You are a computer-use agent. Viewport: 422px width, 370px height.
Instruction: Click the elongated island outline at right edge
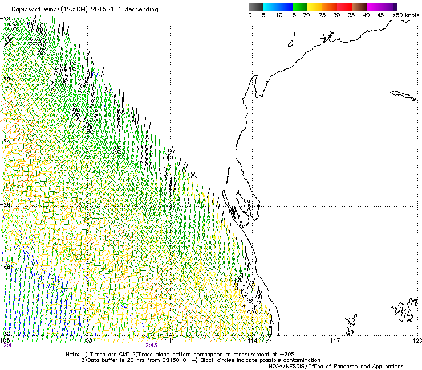(x=403, y=96)
